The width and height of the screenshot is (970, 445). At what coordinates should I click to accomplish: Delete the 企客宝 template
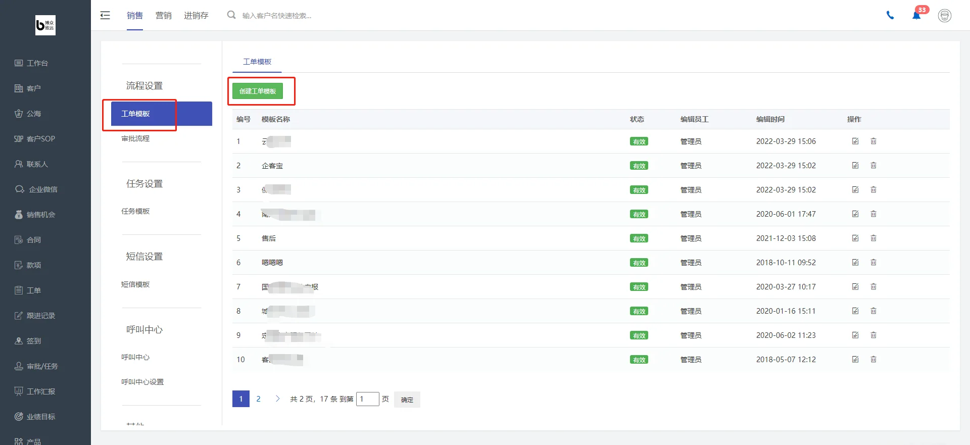coord(874,166)
